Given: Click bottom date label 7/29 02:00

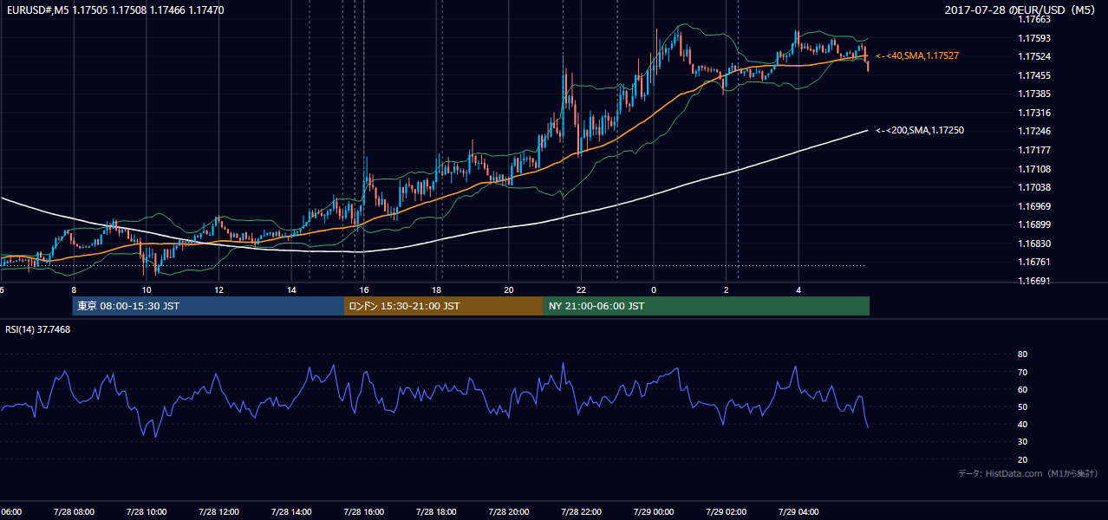Looking at the screenshot, I should point(726,512).
